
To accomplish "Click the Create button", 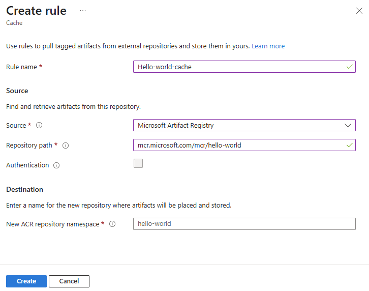I will tap(26, 281).
